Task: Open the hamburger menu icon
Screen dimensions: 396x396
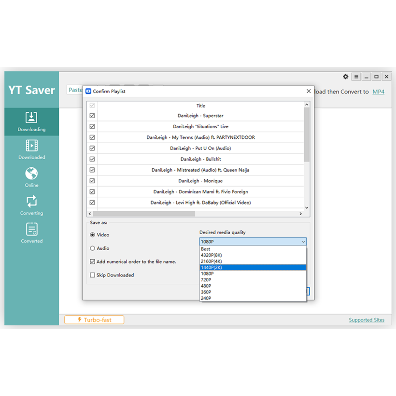Action: pos(356,77)
